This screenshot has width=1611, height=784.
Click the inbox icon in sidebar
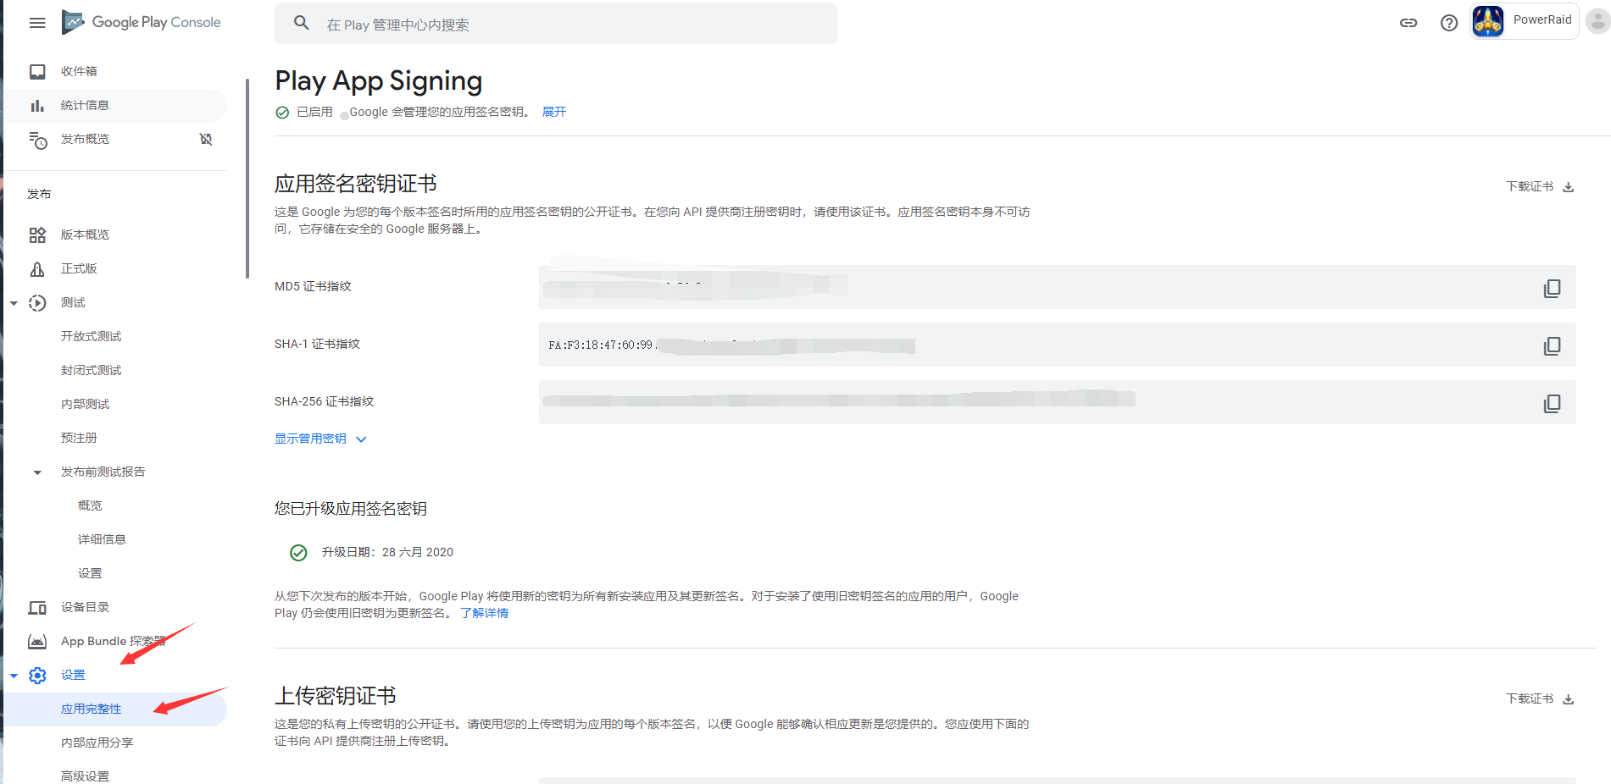pos(37,71)
